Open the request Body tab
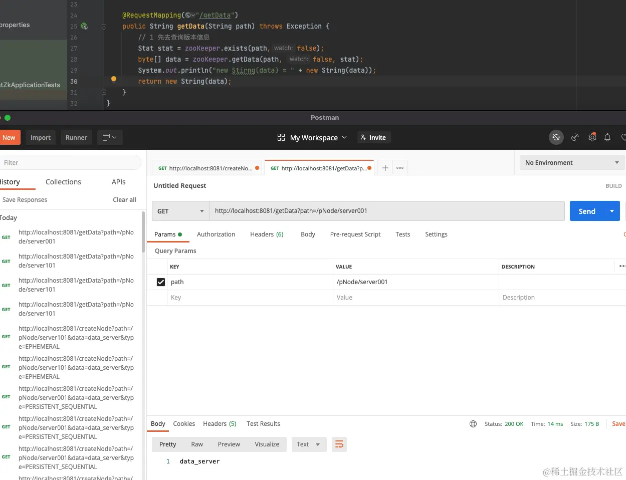 pyautogui.click(x=308, y=234)
